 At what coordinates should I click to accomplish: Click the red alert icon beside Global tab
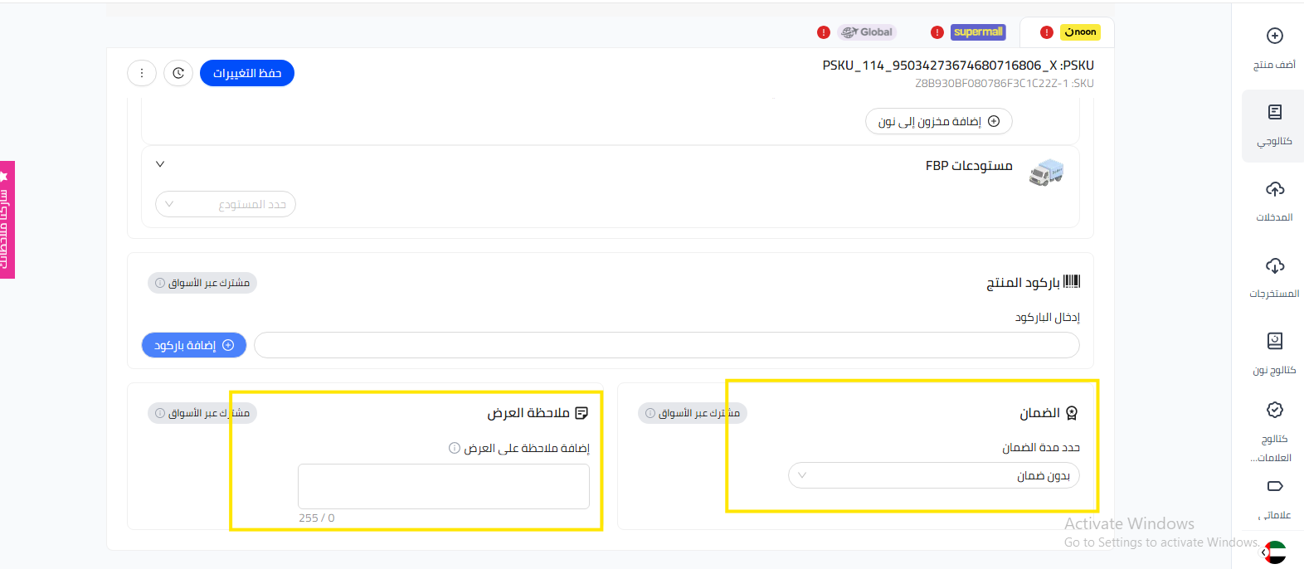[824, 32]
